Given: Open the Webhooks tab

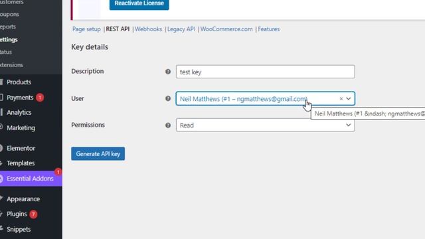Looking at the screenshot, I should tap(148, 29).
